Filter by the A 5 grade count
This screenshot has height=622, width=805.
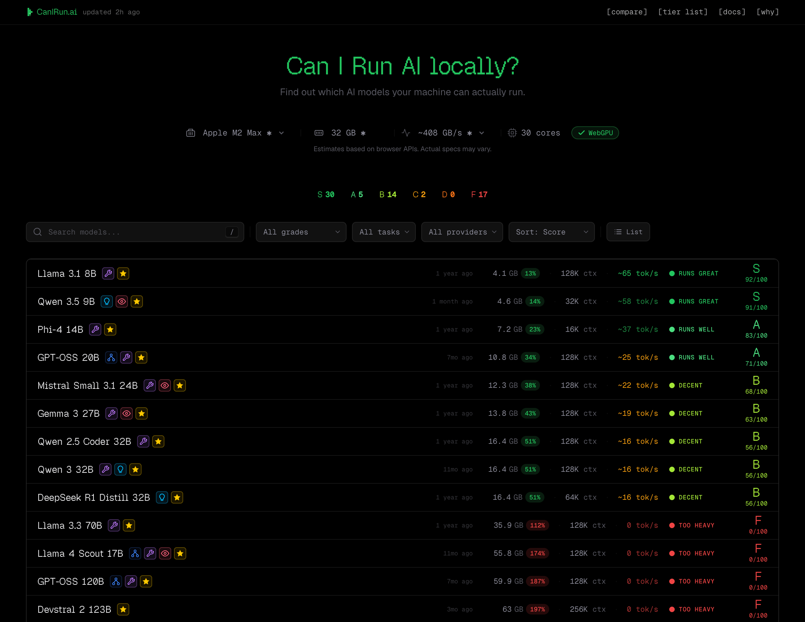(x=357, y=195)
